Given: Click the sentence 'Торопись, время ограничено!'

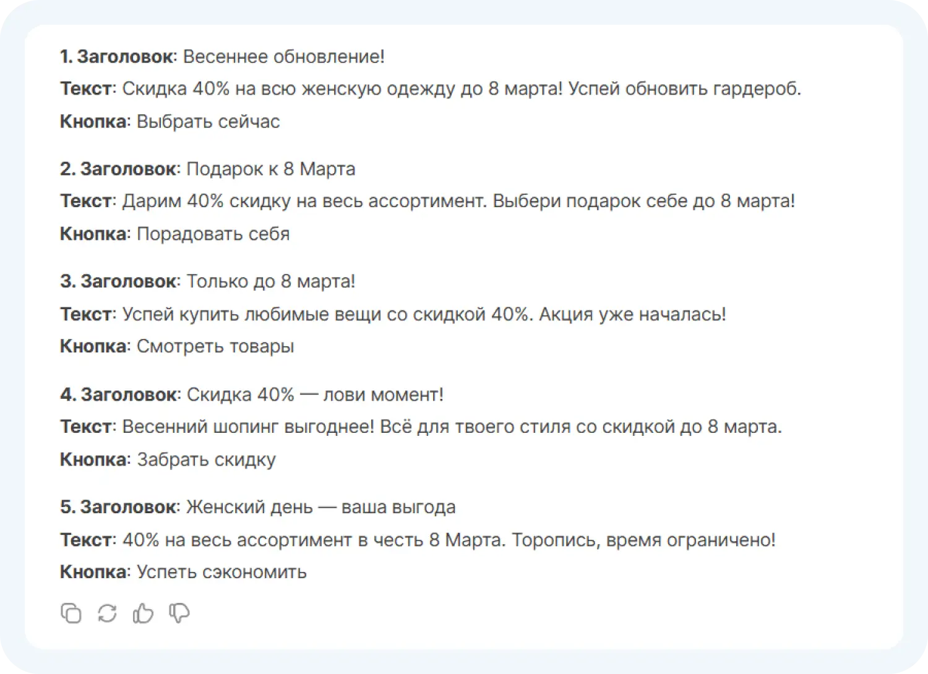Looking at the screenshot, I should 643,540.
